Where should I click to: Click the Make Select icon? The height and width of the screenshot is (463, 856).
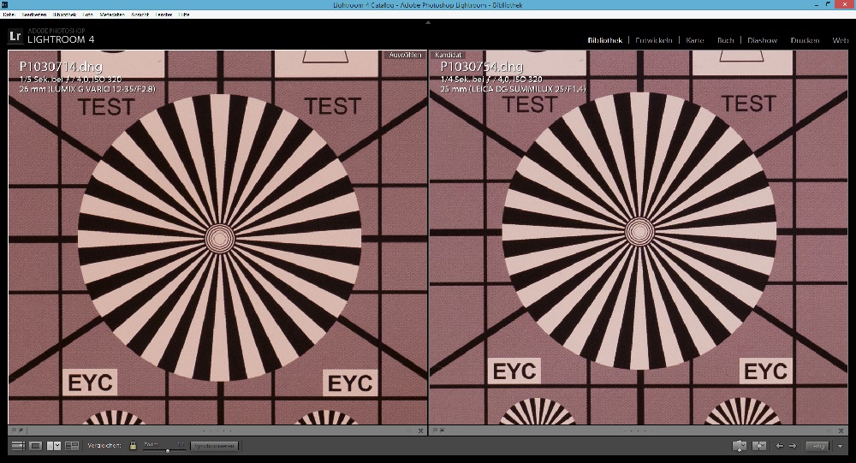click(758, 446)
